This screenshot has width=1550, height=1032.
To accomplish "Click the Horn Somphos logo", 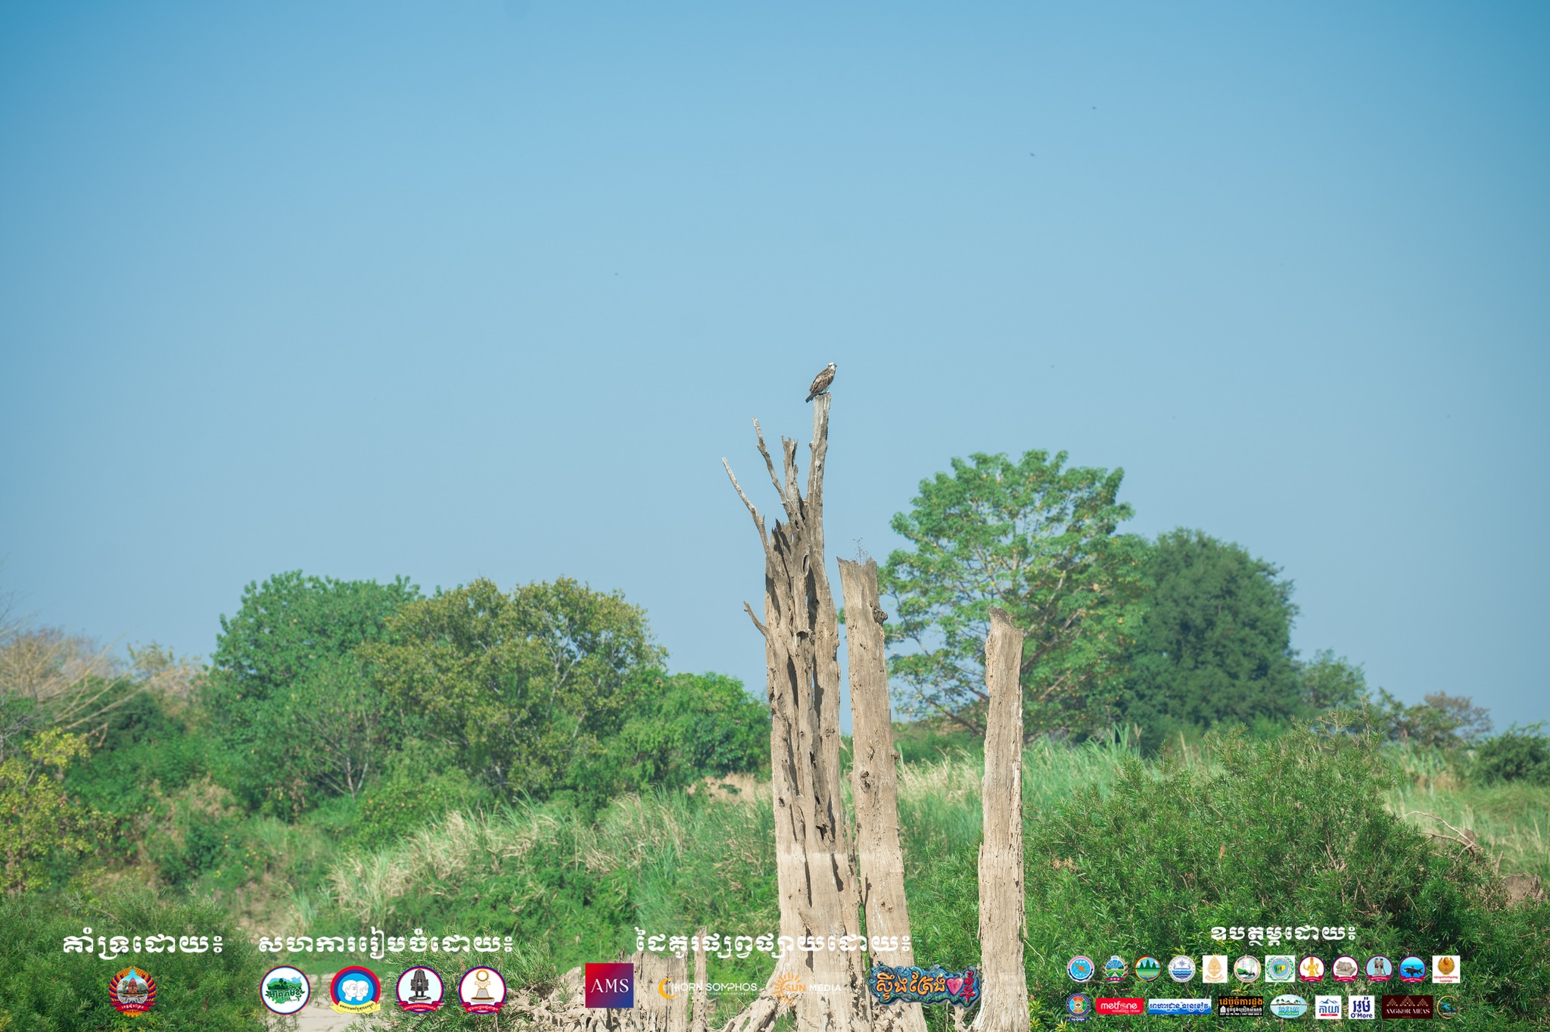I will click(x=708, y=987).
